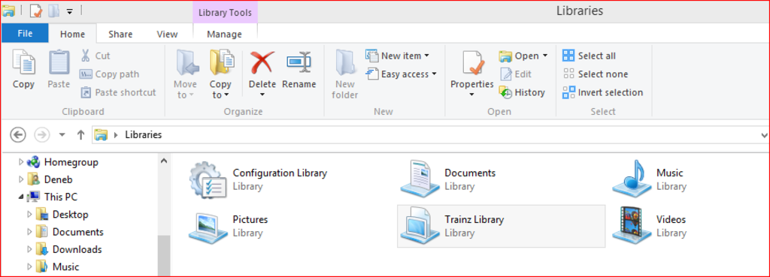
Task: Expand the Downloads tree node
Action: [29, 249]
